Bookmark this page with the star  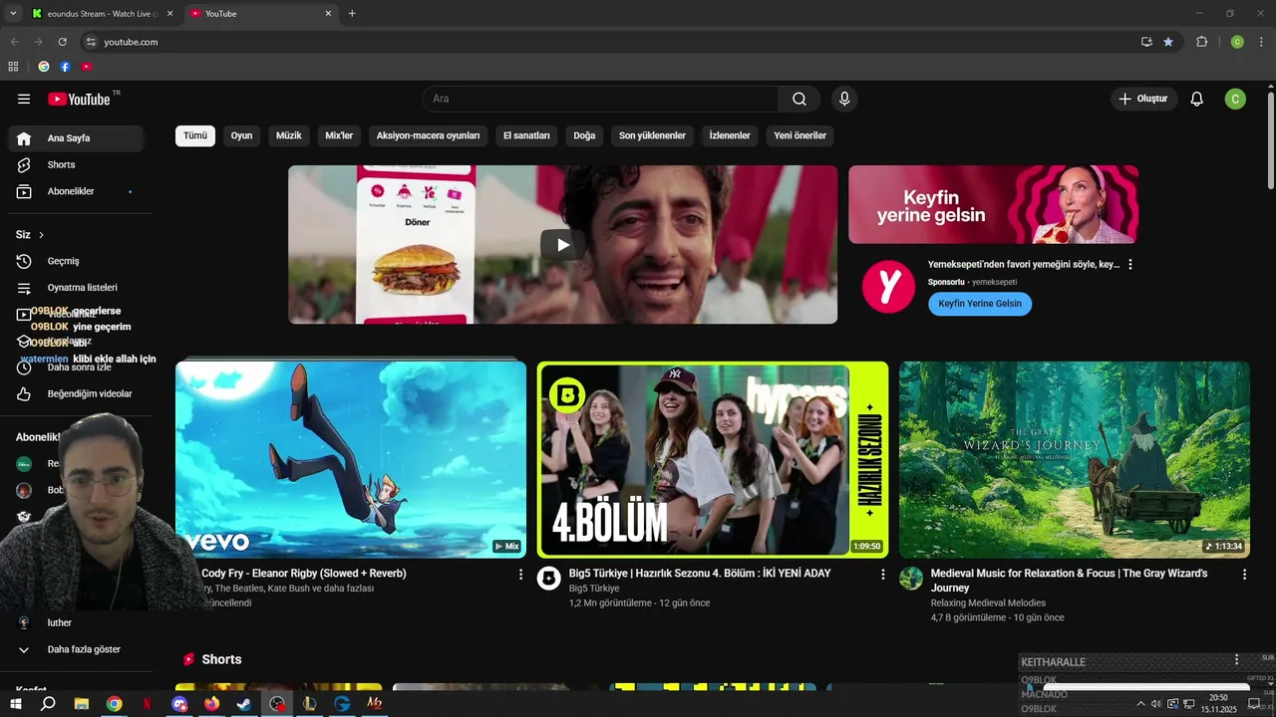1168,42
